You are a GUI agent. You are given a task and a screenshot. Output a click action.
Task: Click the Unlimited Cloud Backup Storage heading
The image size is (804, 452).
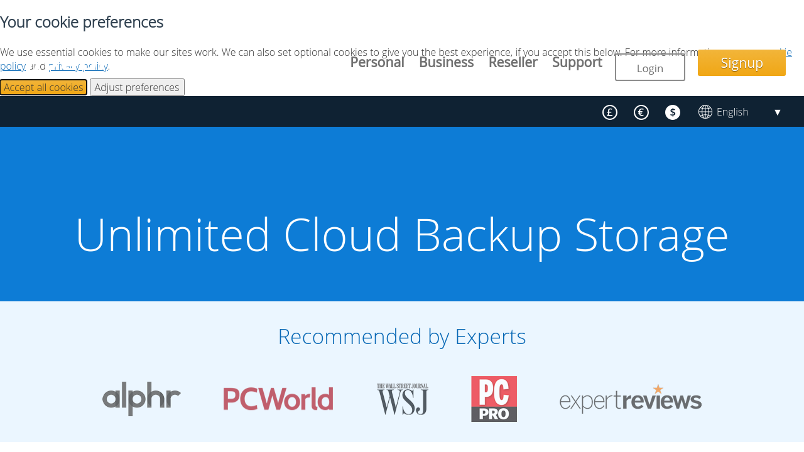coord(402,235)
